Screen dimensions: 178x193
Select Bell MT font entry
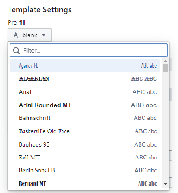point(85,157)
